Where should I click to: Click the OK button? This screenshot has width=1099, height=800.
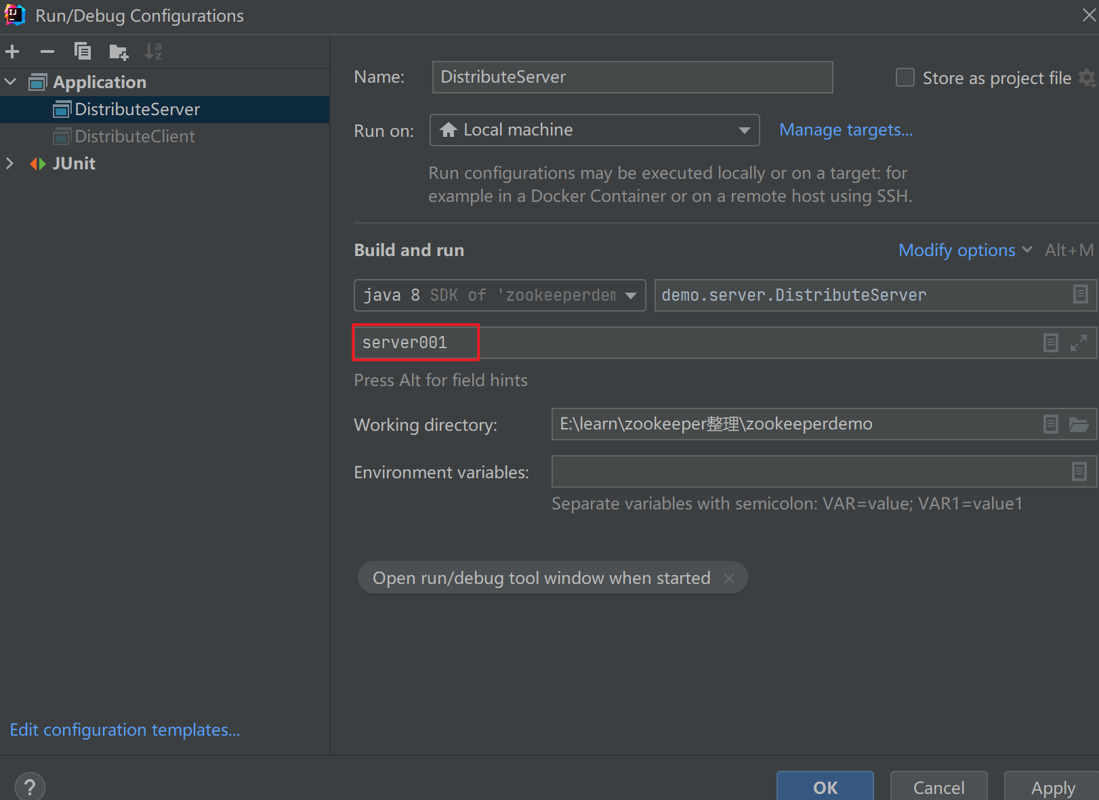tap(825, 787)
